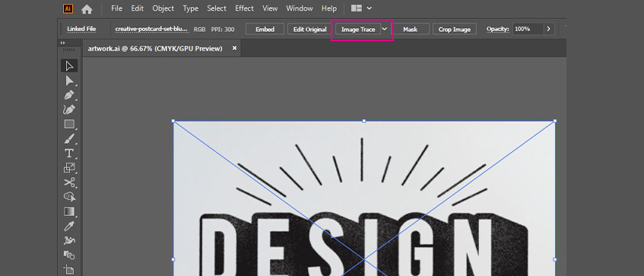Click the Embed button
Viewport: 644px width, 276px height.
pyautogui.click(x=265, y=29)
